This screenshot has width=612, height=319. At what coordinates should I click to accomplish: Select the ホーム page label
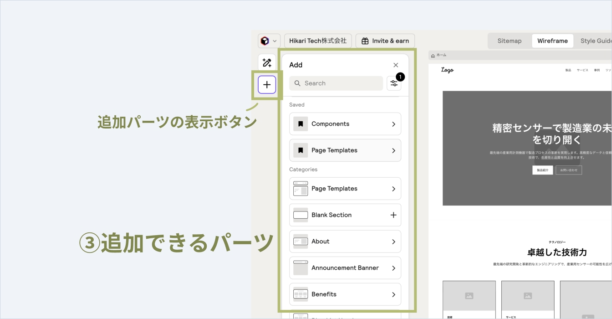[441, 55]
